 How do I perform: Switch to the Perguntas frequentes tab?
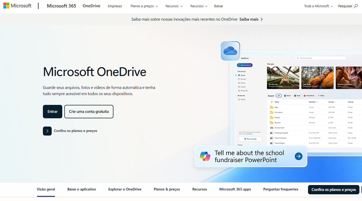pyautogui.click(x=281, y=189)
